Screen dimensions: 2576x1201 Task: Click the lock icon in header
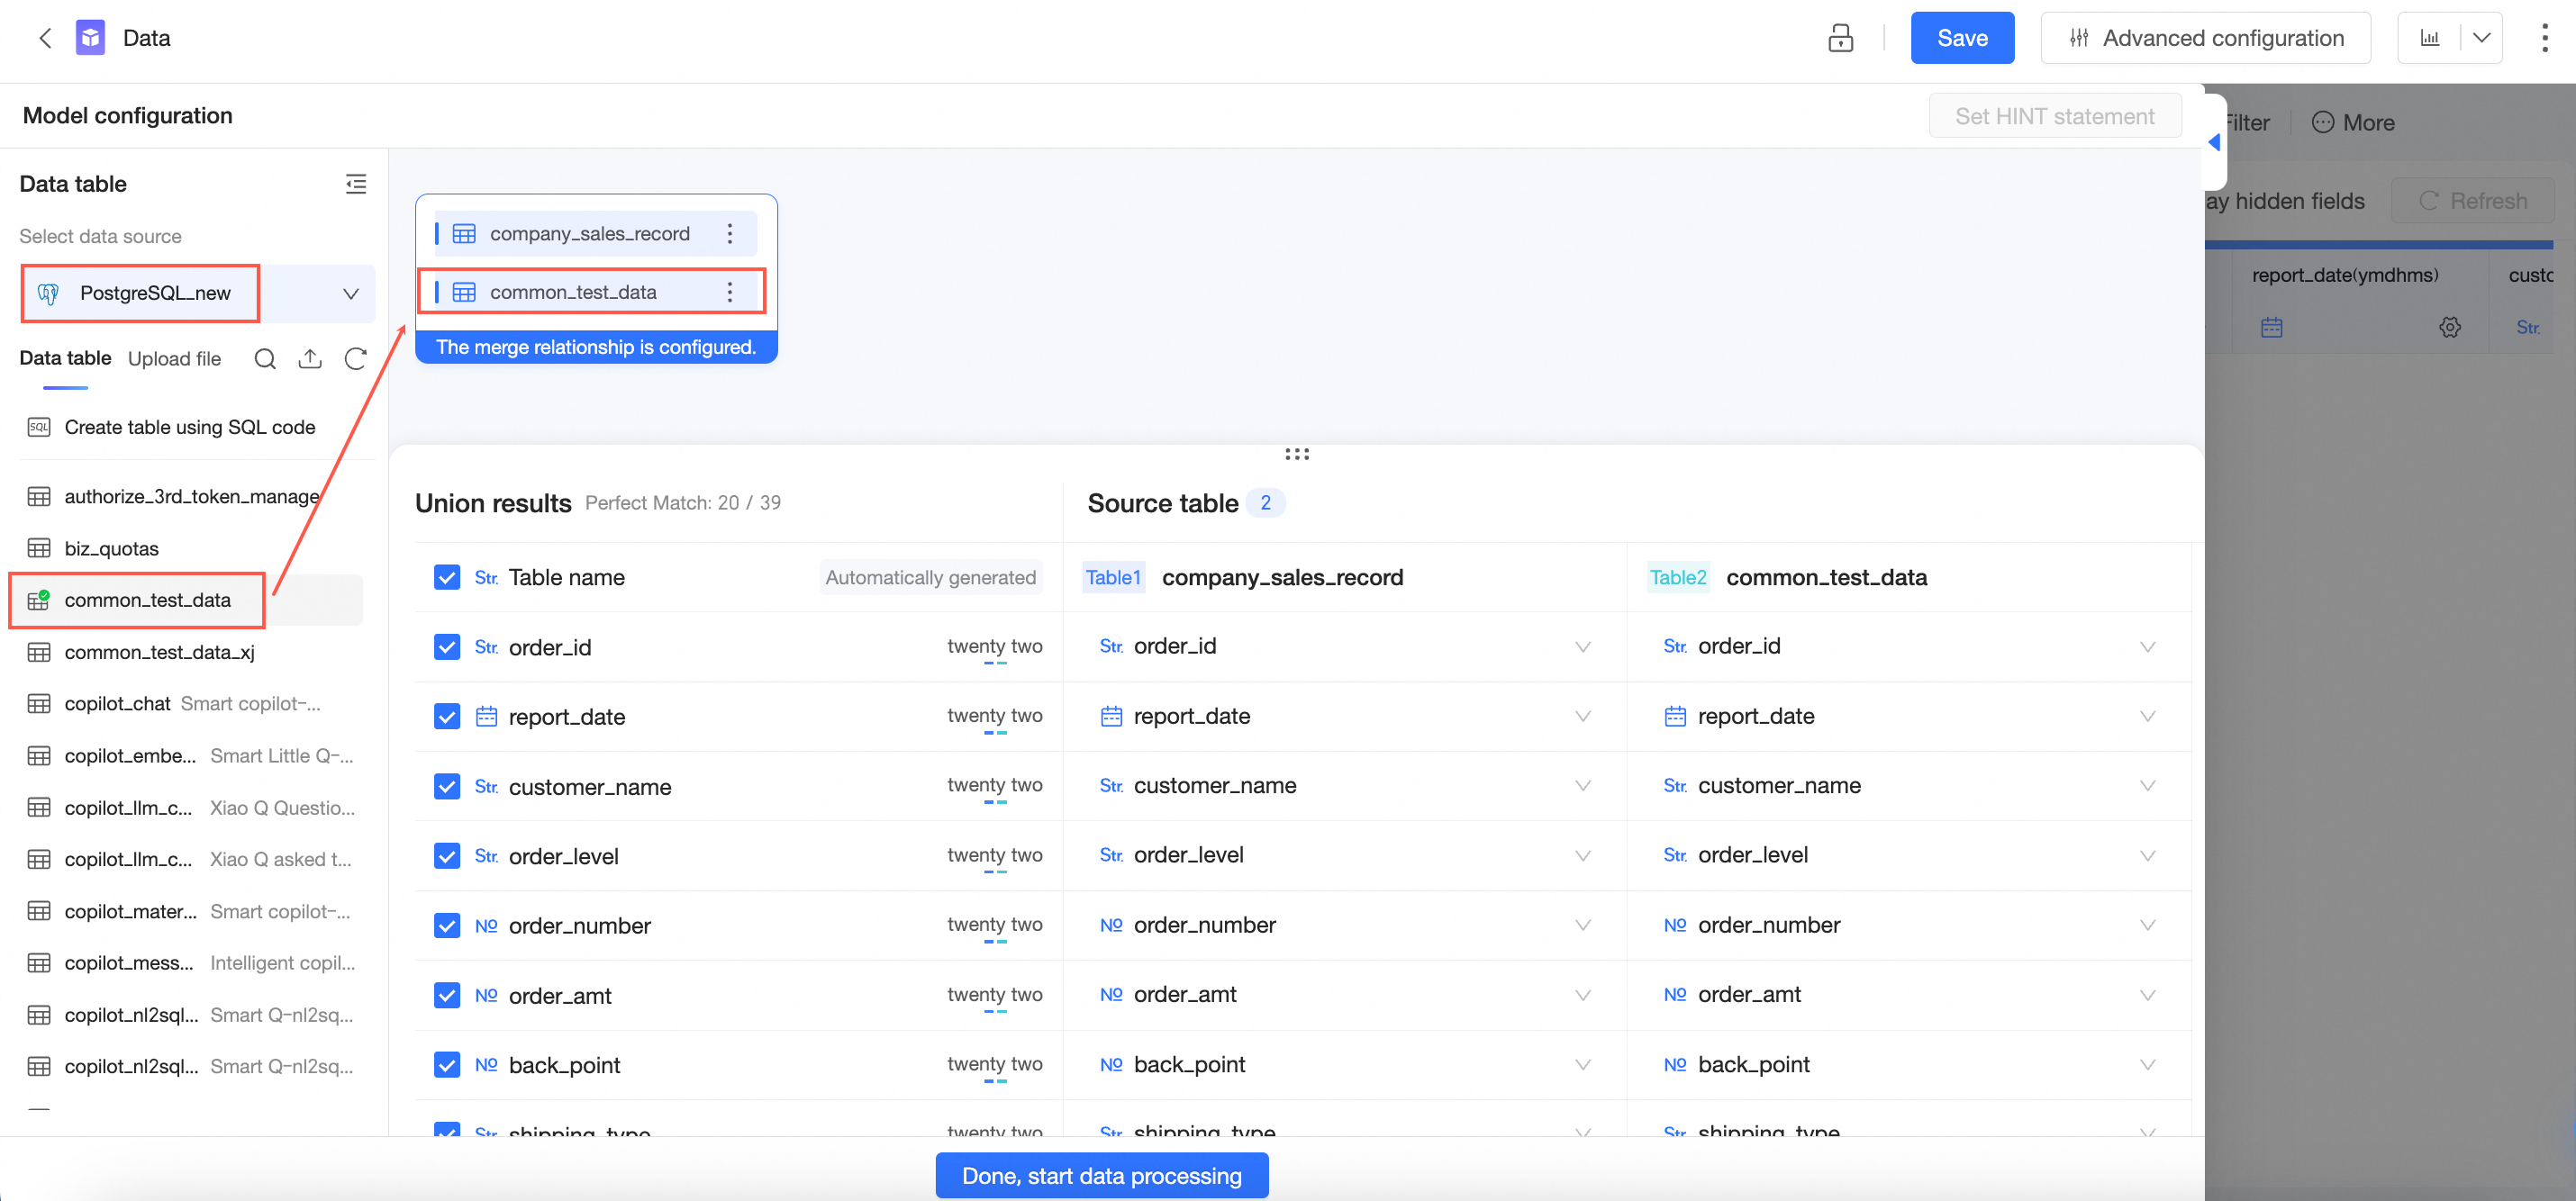point(1840,38)
